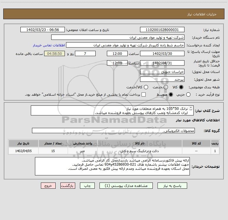Click the unit cell متر
228x220 pixels.
(82, 151)
